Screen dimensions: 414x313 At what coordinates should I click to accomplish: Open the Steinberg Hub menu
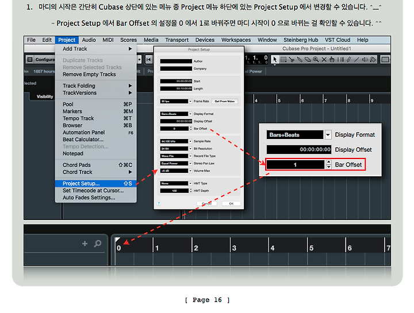coord(301,40)
